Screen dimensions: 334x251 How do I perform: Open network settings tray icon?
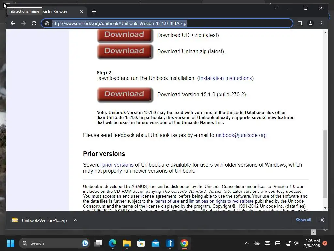click(288, 243)
